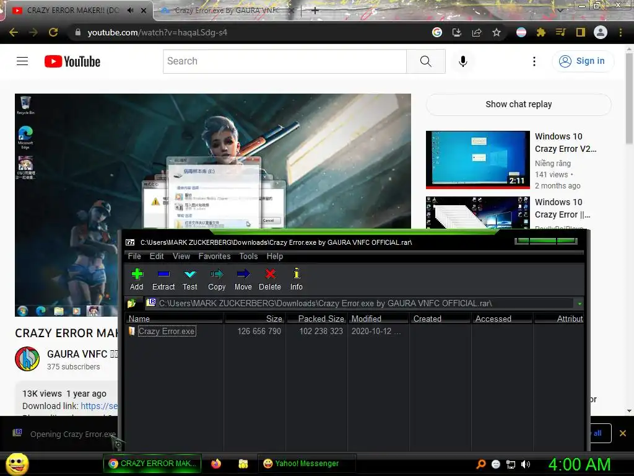Toggle the Chrome side panel icon
The height and width of the screenshot is (476, 634).
pyautogui.click(x=581, y=32)
